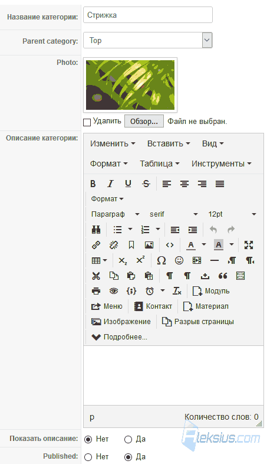Check the Удалить photo checkbox
This screenshot has width=267, height=464.
(87, 122)
